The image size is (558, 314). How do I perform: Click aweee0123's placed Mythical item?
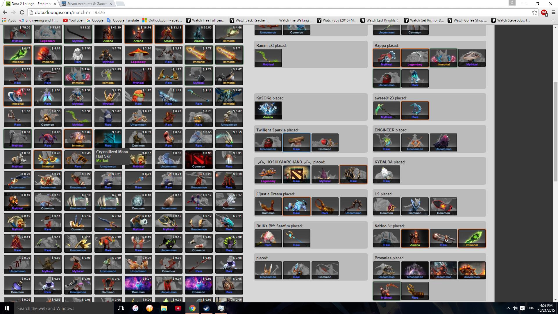(x=386, y=110)
